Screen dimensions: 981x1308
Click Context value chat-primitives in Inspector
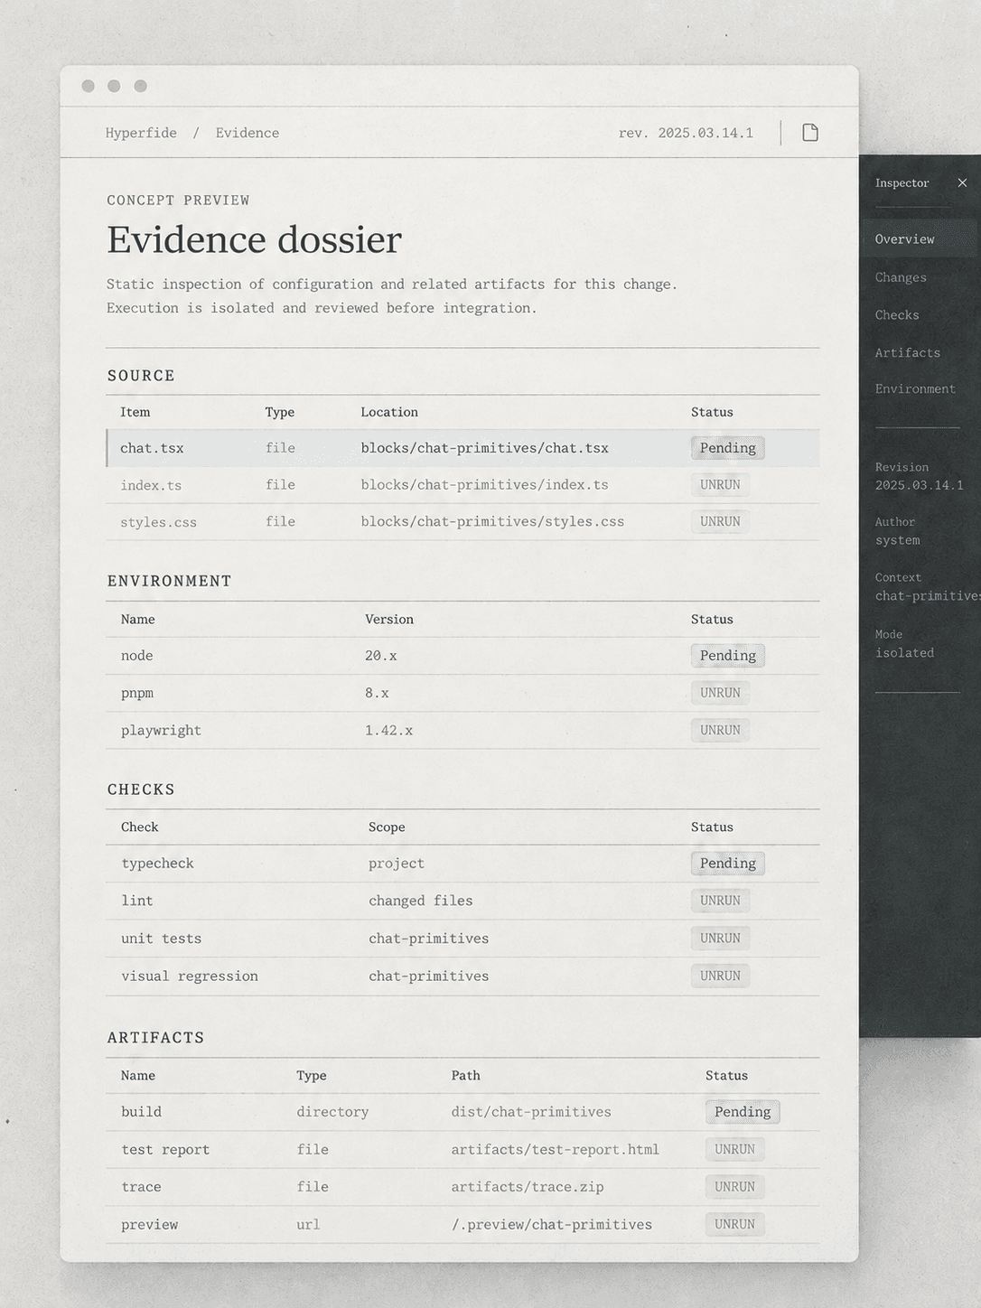(928, 596)
